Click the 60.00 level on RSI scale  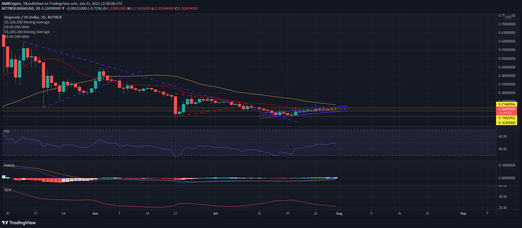[x=503, y=137]
